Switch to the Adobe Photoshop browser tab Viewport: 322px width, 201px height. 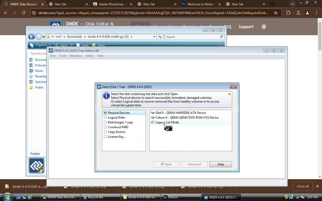tap(112, 4)
